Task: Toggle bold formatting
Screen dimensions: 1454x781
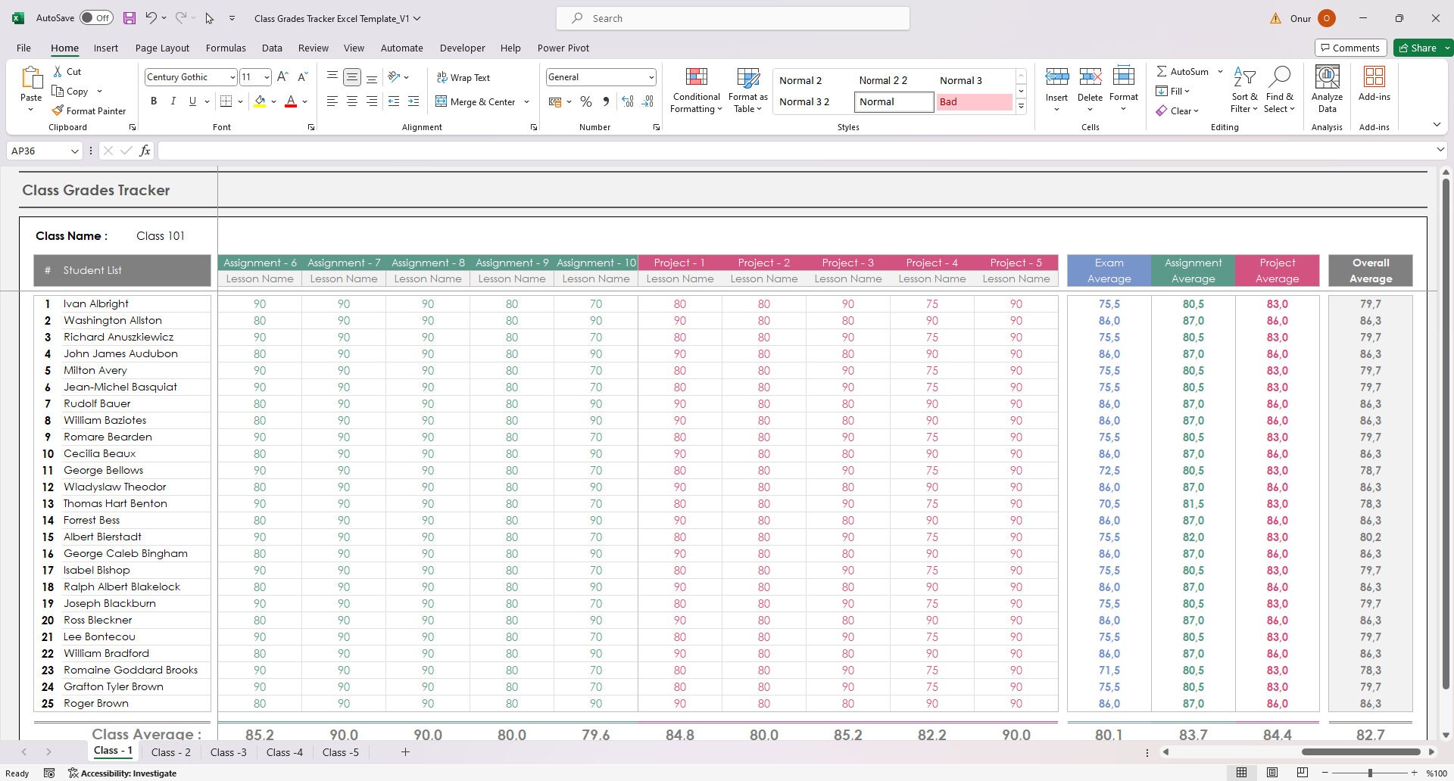Action: point(153,101)
